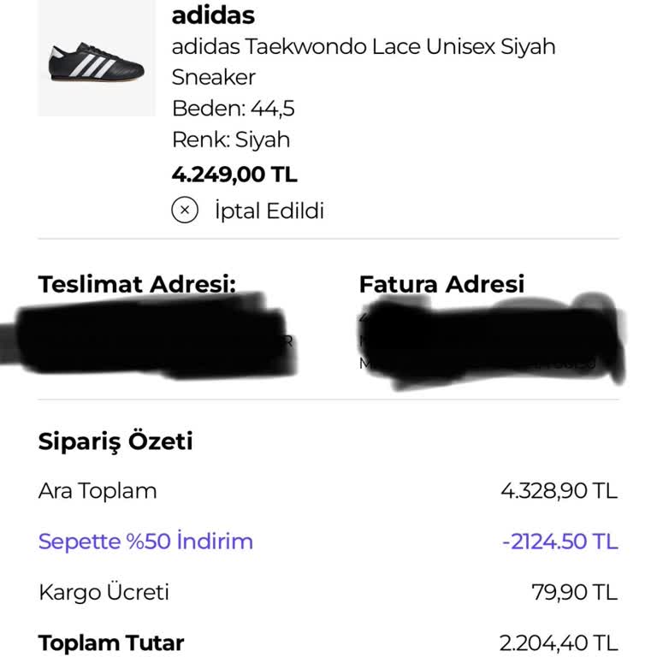Viewport: 657px width, 657px height.
Task: Click the Kargo Ücreti label
Action: (104, 592)
